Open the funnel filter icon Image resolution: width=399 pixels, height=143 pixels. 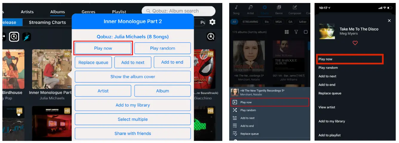296,32
